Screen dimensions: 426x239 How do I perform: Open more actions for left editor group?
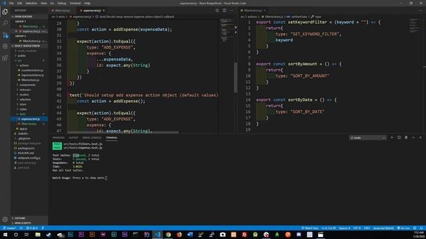tap(232, 11)
